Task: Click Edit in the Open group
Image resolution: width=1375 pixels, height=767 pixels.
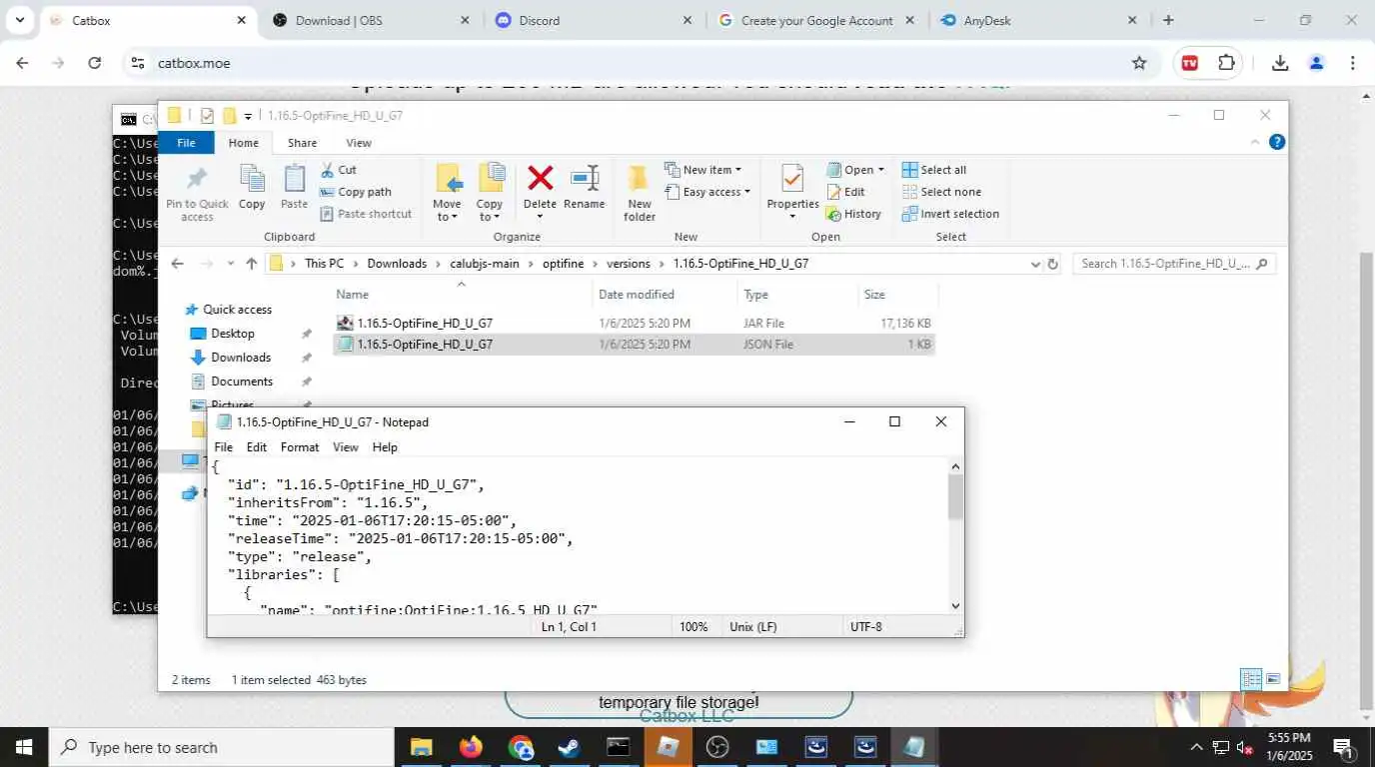Action: pos(846,192)
